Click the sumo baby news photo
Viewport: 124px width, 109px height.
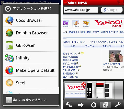(x=116, y=56)
